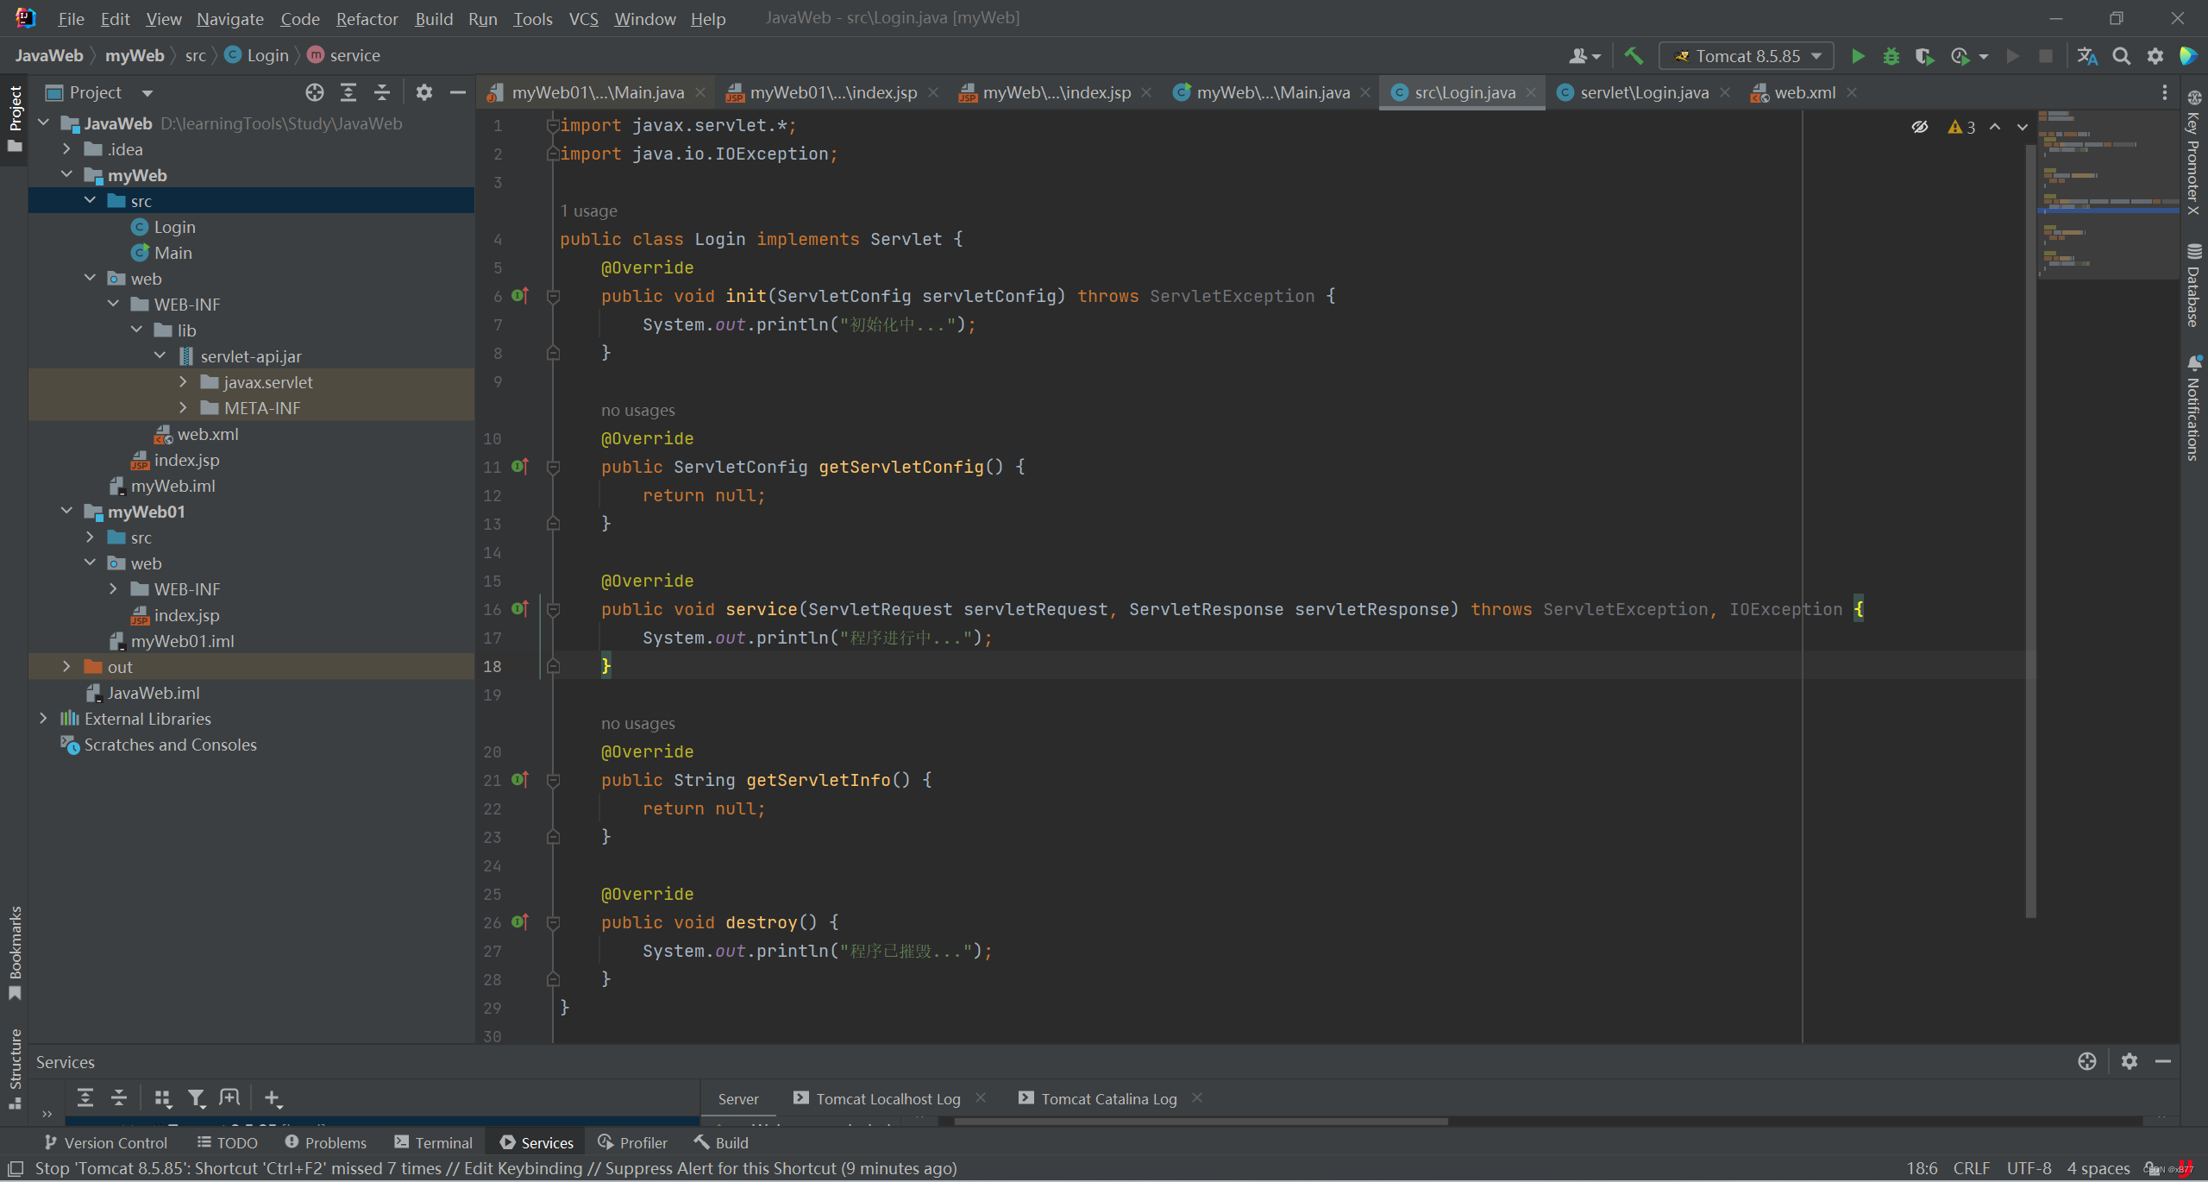Image resolution: width=2208 pixels, height=1182 pixels.
Task: Switch to the web.xml editor tab
Action: tap(1803, 92)
